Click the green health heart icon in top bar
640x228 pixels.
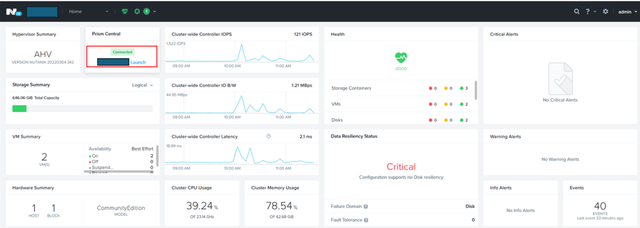tap(125, 11)
